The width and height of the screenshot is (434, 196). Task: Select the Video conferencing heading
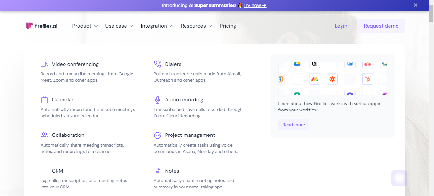click(x=75, y=64)
